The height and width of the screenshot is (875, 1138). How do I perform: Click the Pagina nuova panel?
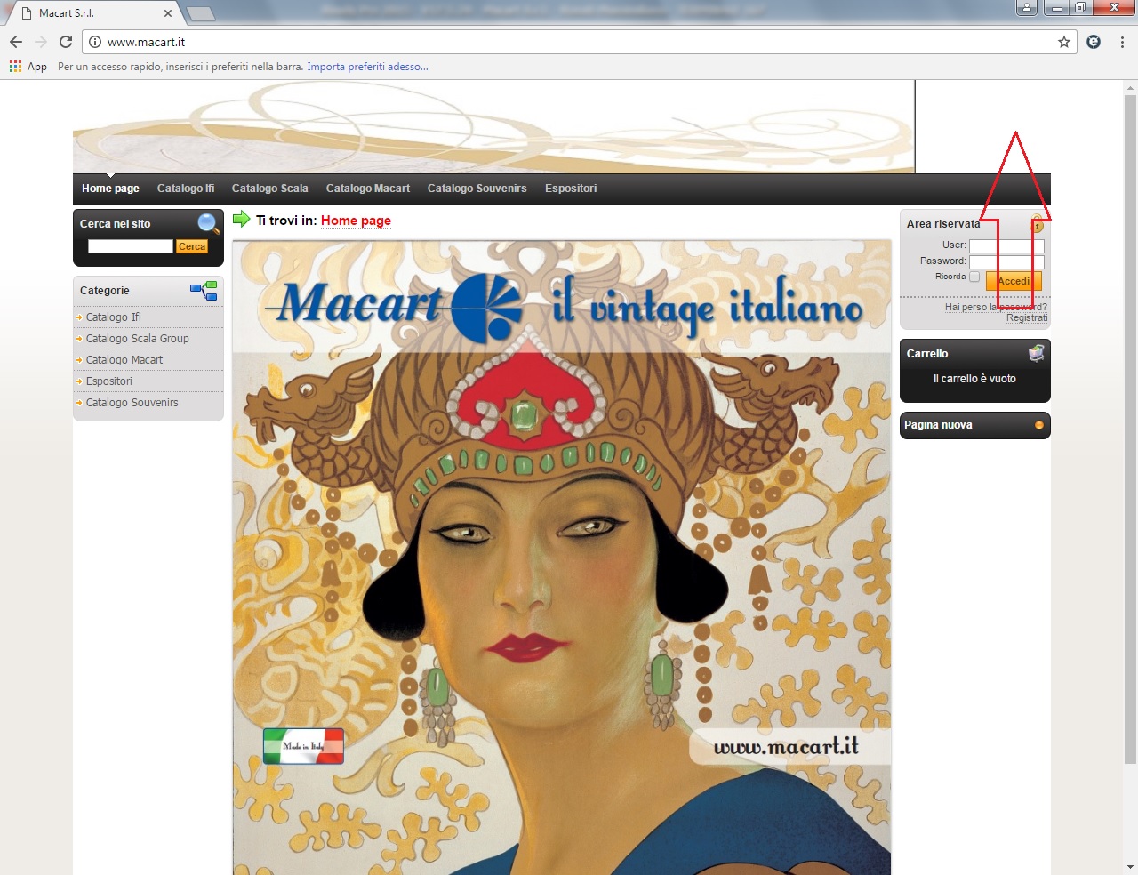[x=975, y=425]
